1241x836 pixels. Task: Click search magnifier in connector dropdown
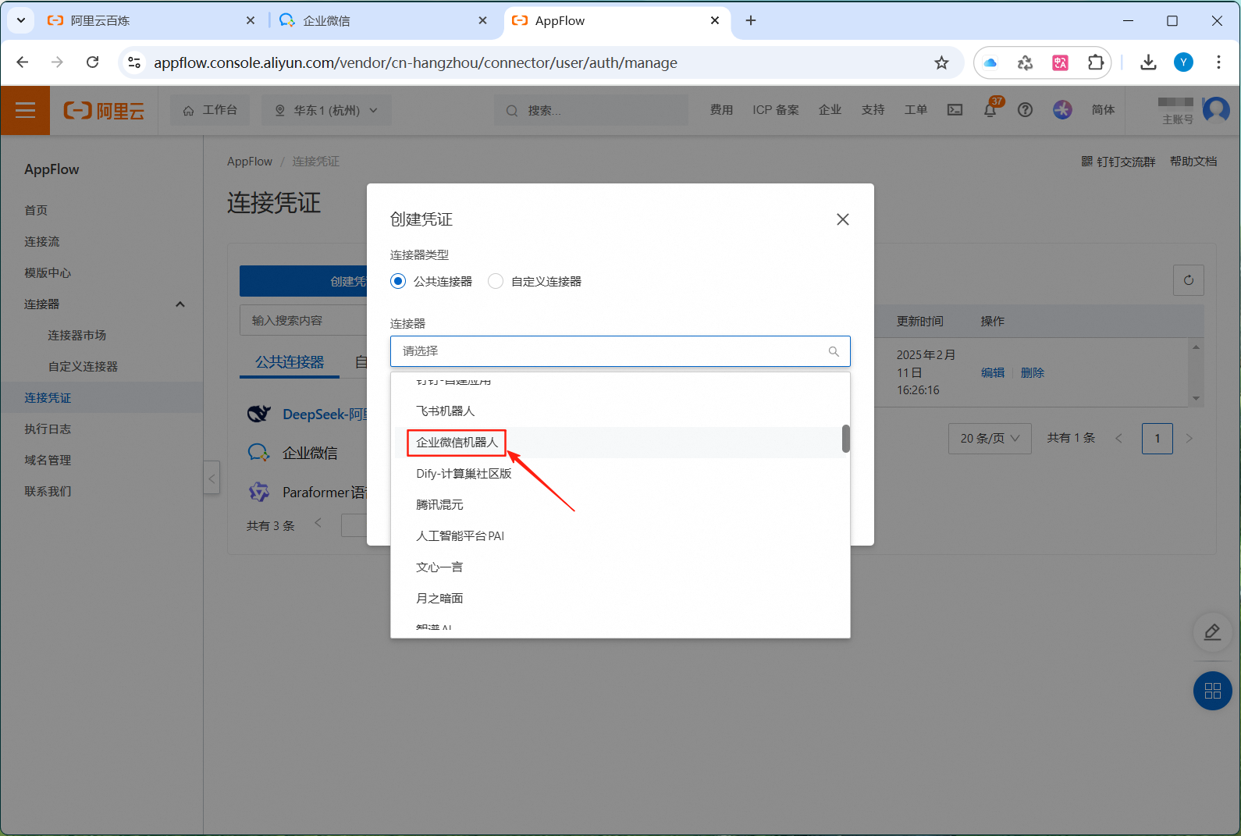tap(834, 351)
